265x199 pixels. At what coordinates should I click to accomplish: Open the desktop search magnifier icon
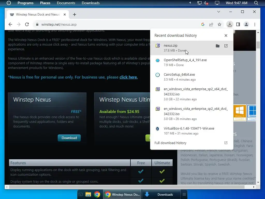point(256,3)
